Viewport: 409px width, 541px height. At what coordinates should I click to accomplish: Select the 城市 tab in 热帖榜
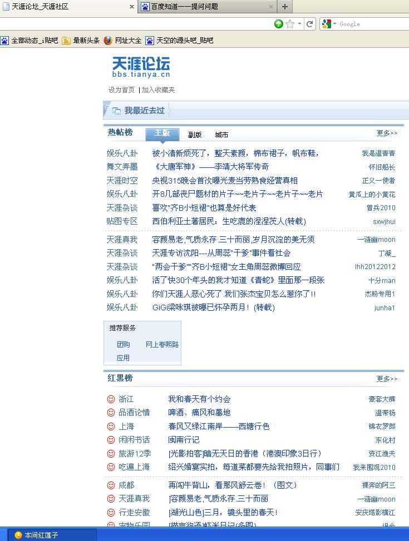pyautogui.click(x=221, y=135)
